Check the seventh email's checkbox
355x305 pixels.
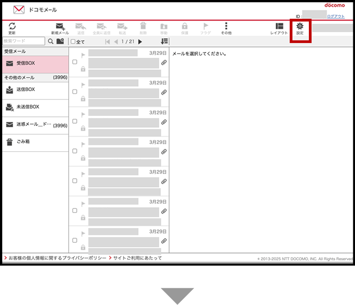(x=75, y=240)
